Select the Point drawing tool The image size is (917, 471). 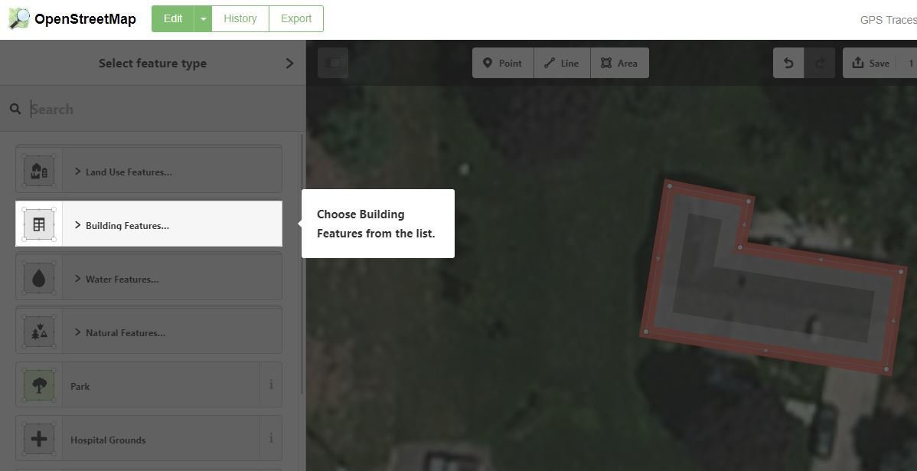(x=503, y=63)
